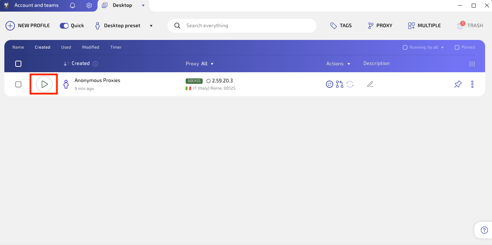Image resolution: width=492 pixels, height=245 pixels.
Task: Click the NEW PROFILE button
Action: point(28,25)
